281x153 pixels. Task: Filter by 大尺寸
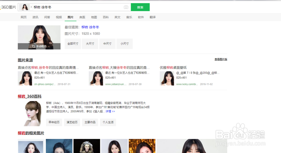(x=90, y=44)
